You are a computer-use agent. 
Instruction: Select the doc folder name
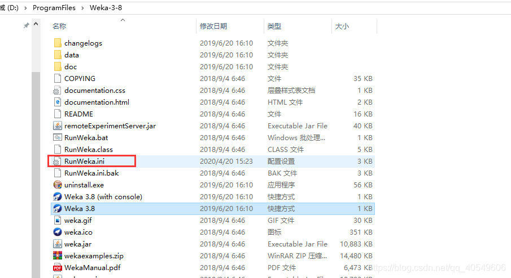71,67
